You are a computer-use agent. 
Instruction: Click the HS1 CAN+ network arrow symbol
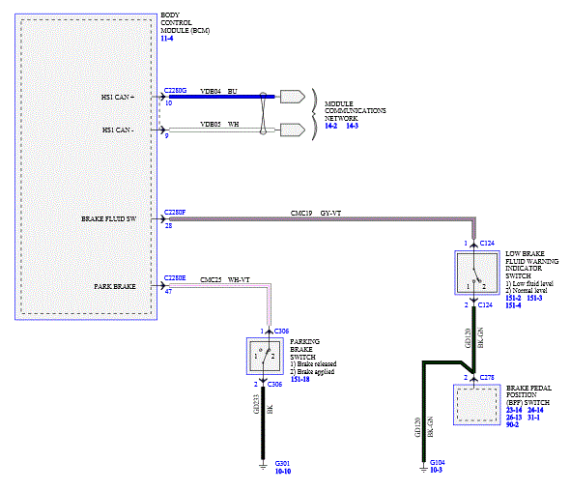click(x=293, y=97)
